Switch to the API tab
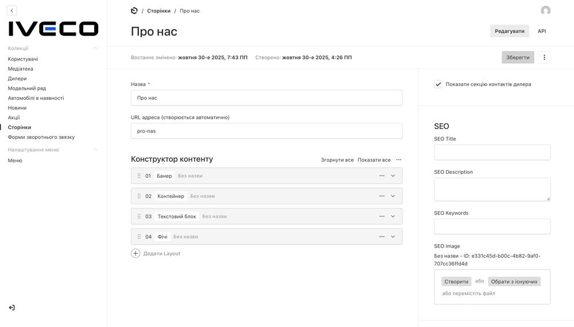 pyautogui.click(x=541, y=31)
